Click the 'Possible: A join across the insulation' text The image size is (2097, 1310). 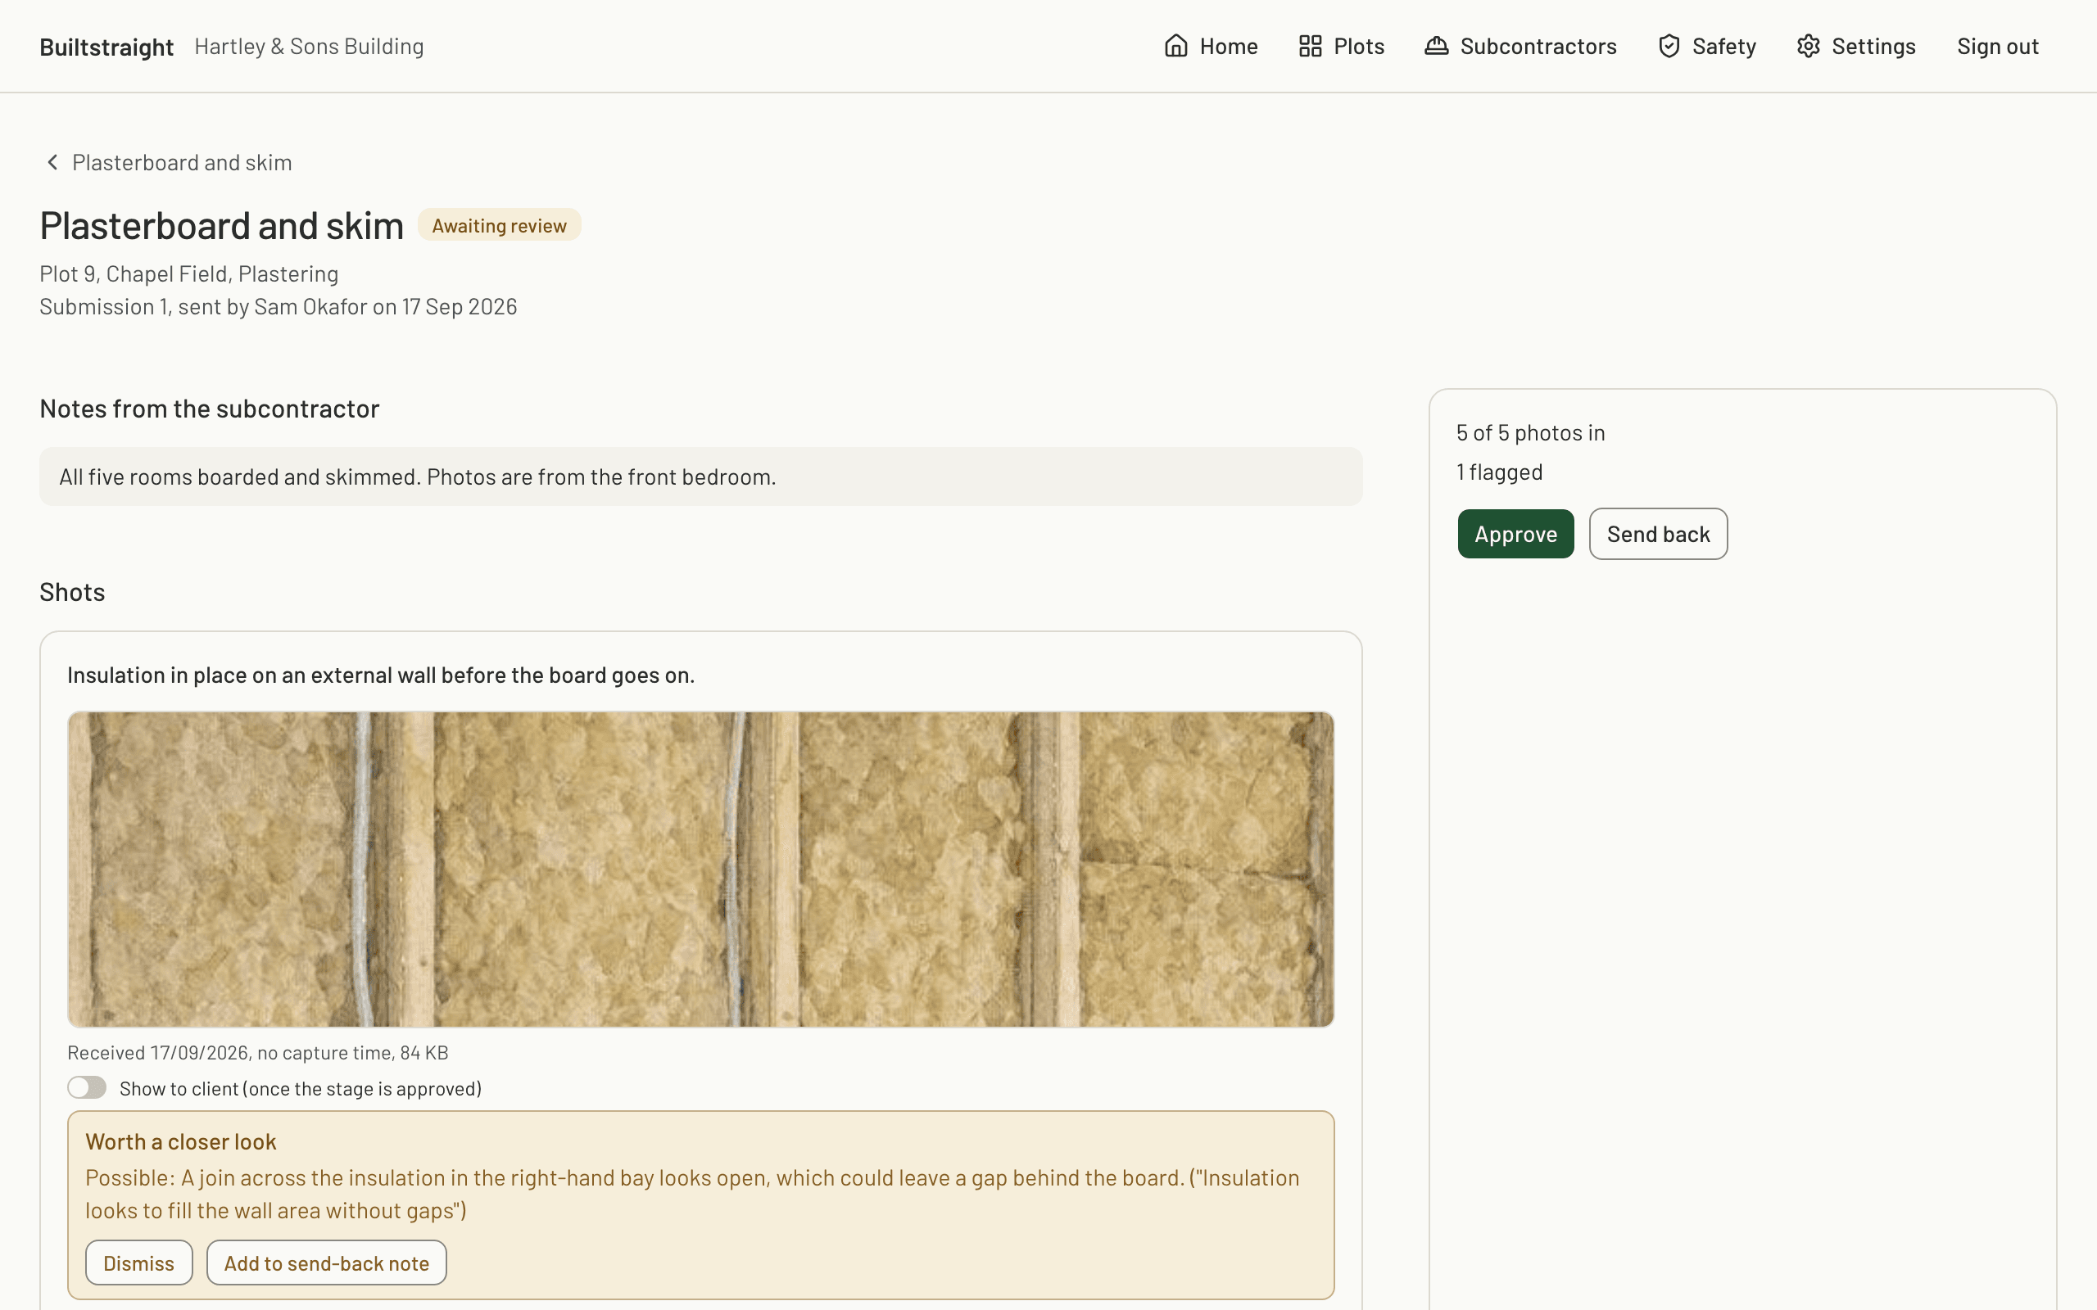pos(692,1194)
